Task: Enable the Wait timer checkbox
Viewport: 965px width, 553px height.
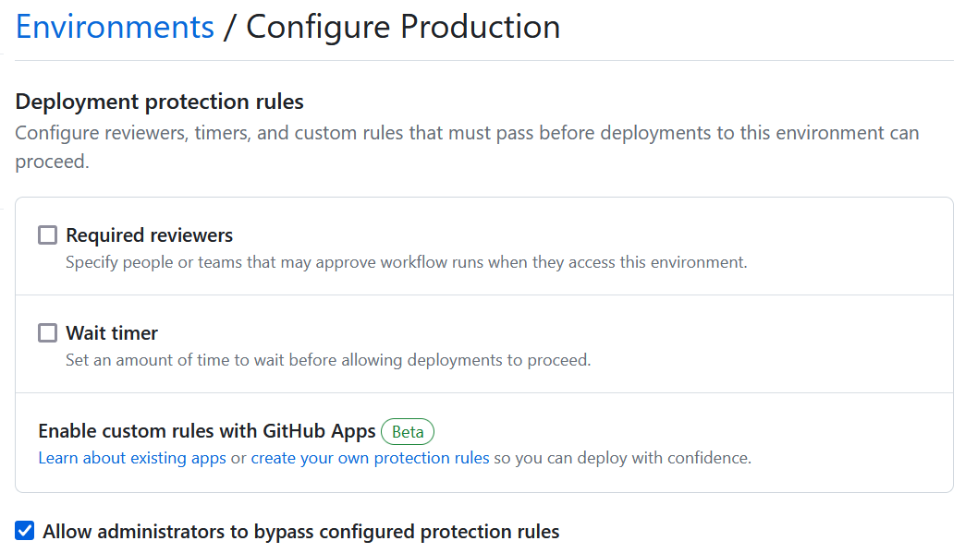Action: click(47, 332)
